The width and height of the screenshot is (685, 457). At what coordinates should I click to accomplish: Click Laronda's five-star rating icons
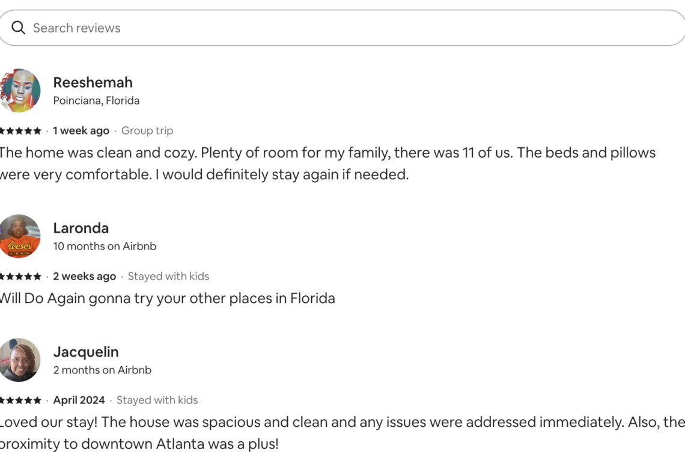tap(21, 277)
